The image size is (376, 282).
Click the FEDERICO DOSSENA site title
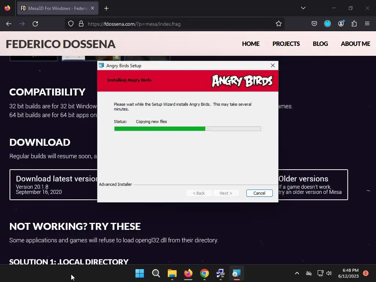61,44
